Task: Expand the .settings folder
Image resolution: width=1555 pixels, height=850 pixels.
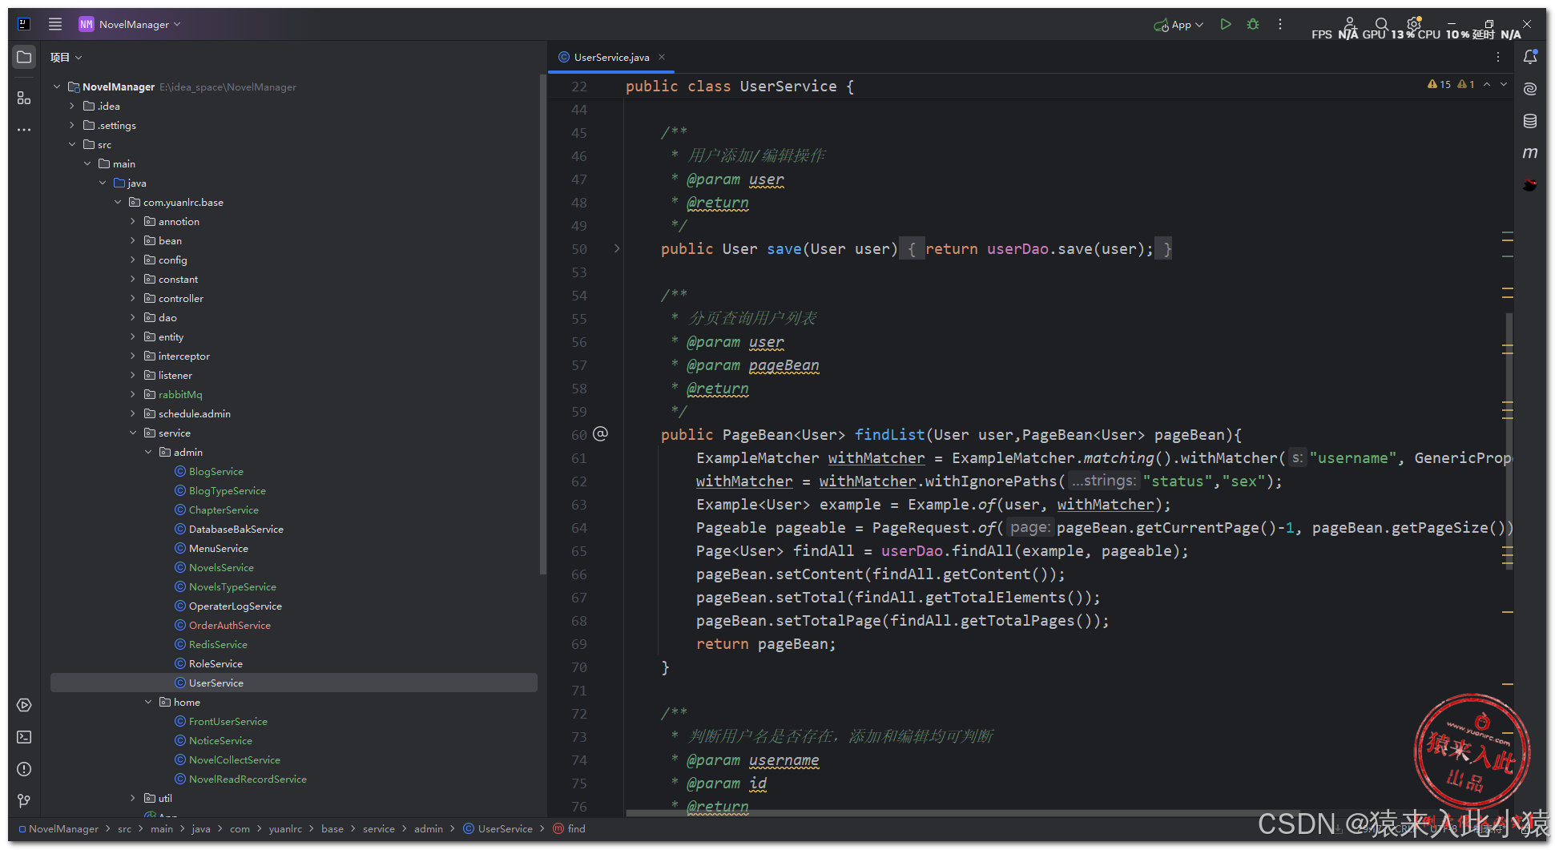Action: 72,125
